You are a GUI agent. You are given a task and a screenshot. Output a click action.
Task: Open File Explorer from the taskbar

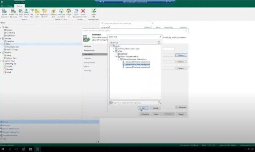(30, 149)
